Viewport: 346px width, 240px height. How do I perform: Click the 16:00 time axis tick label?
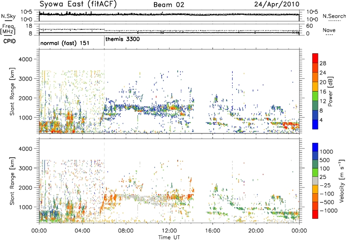[x=213, y=231]
